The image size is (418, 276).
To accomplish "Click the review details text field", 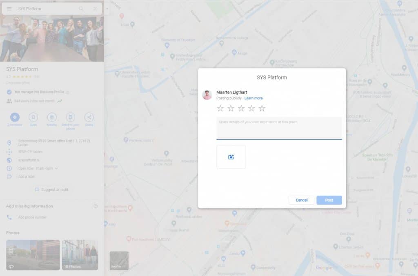I will 279,128.
